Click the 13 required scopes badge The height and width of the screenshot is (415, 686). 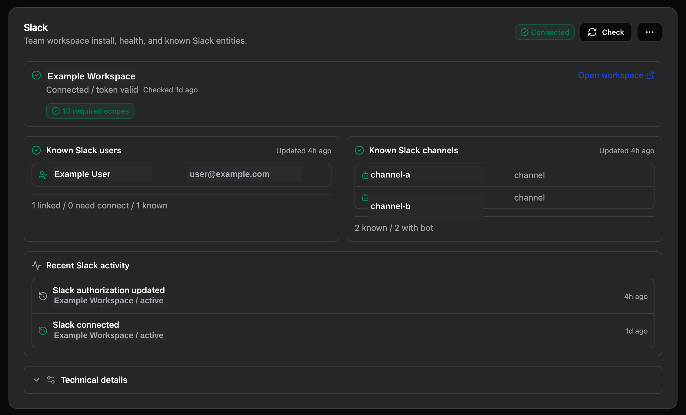90,111
